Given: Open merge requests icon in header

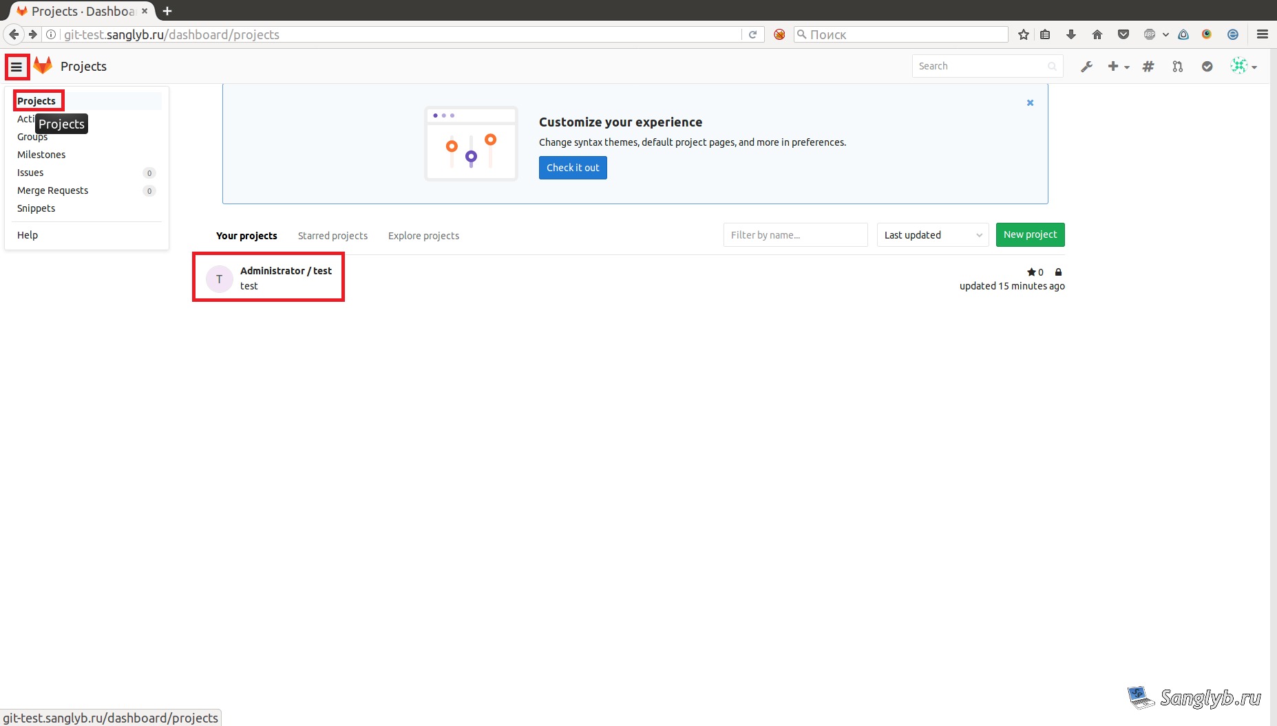Looking at the screenshot, I should pos(1178,66).
